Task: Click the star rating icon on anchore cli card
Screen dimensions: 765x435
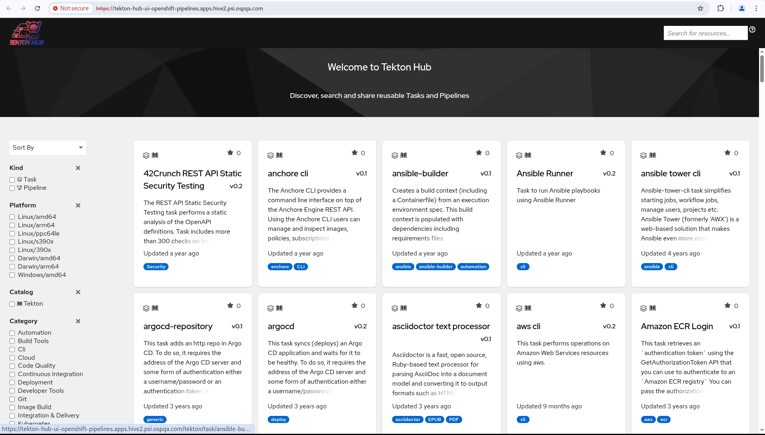Action: point(354,153)
